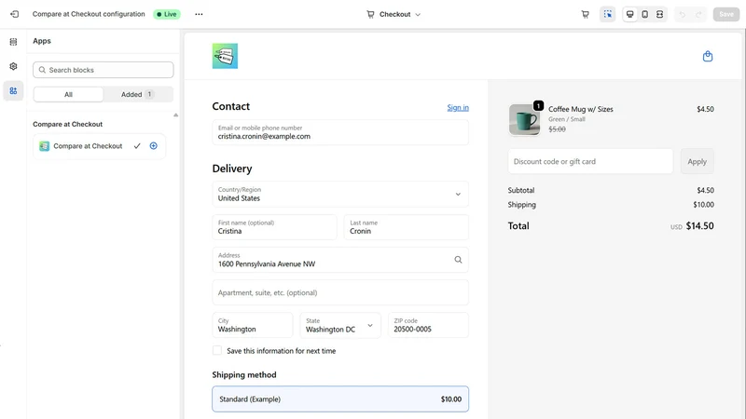Open the Country/Region dropdown
Viewport: 746px width, 419px height.
click(340, 194)
